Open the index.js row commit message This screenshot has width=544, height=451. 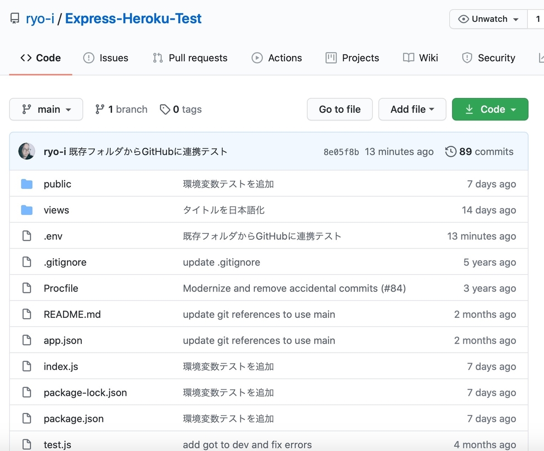coord(228,367)
